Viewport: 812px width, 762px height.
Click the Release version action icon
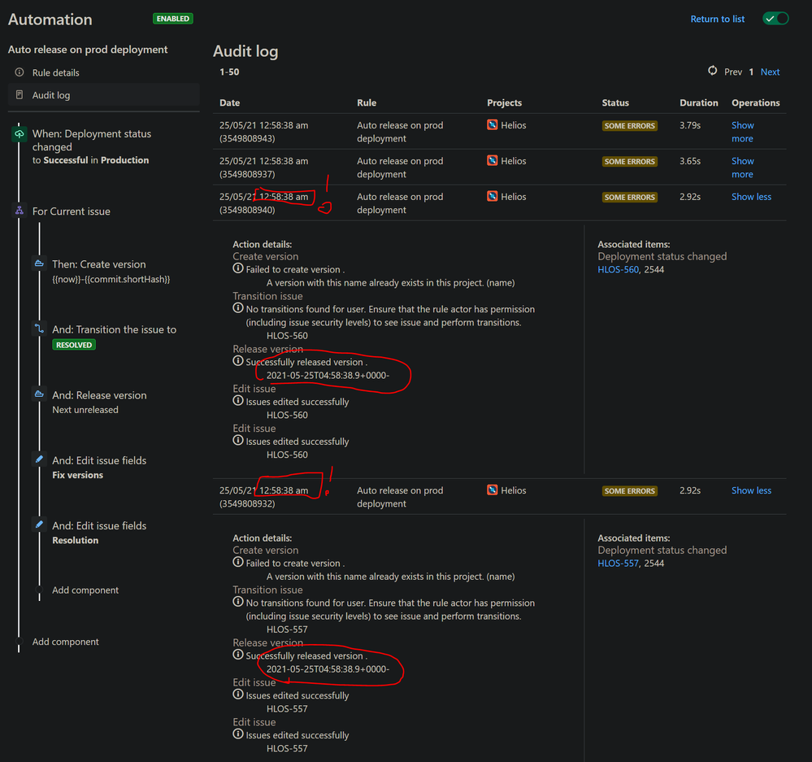pyautogui.click(x=39, y=394)
